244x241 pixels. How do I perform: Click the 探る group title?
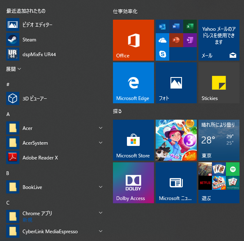117,111
